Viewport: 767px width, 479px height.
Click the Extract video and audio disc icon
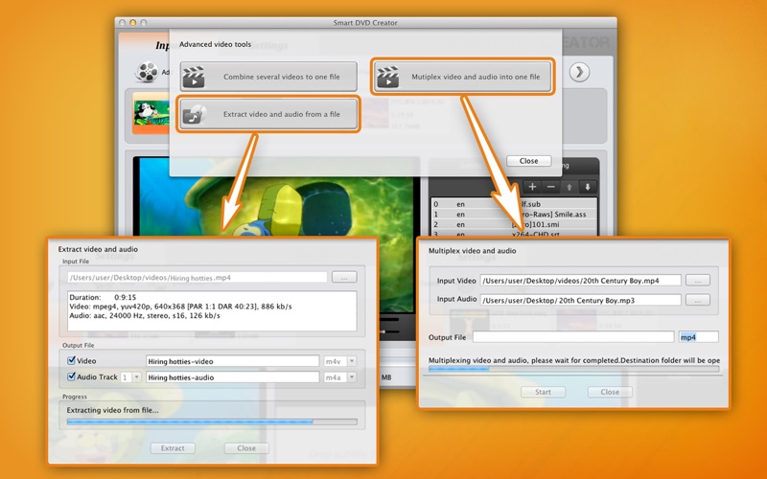tap(196, 116)
